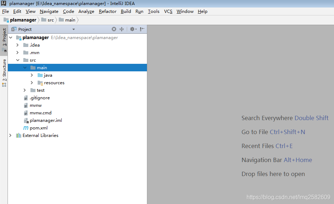The height and width of the screenshot is (204, 334).
Task: Select the test folder name
Action: [40, 90]
